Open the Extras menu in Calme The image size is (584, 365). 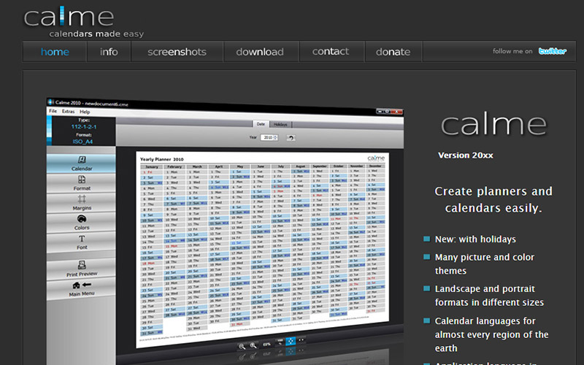tap(68, 112)
